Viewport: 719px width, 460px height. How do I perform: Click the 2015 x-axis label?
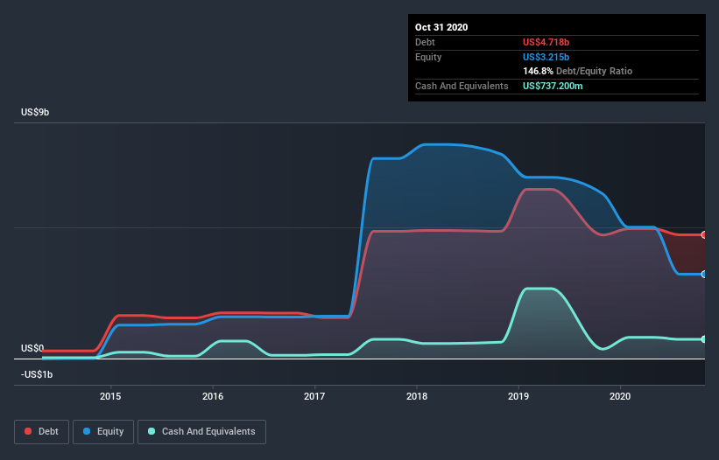(x=110, y=396)
